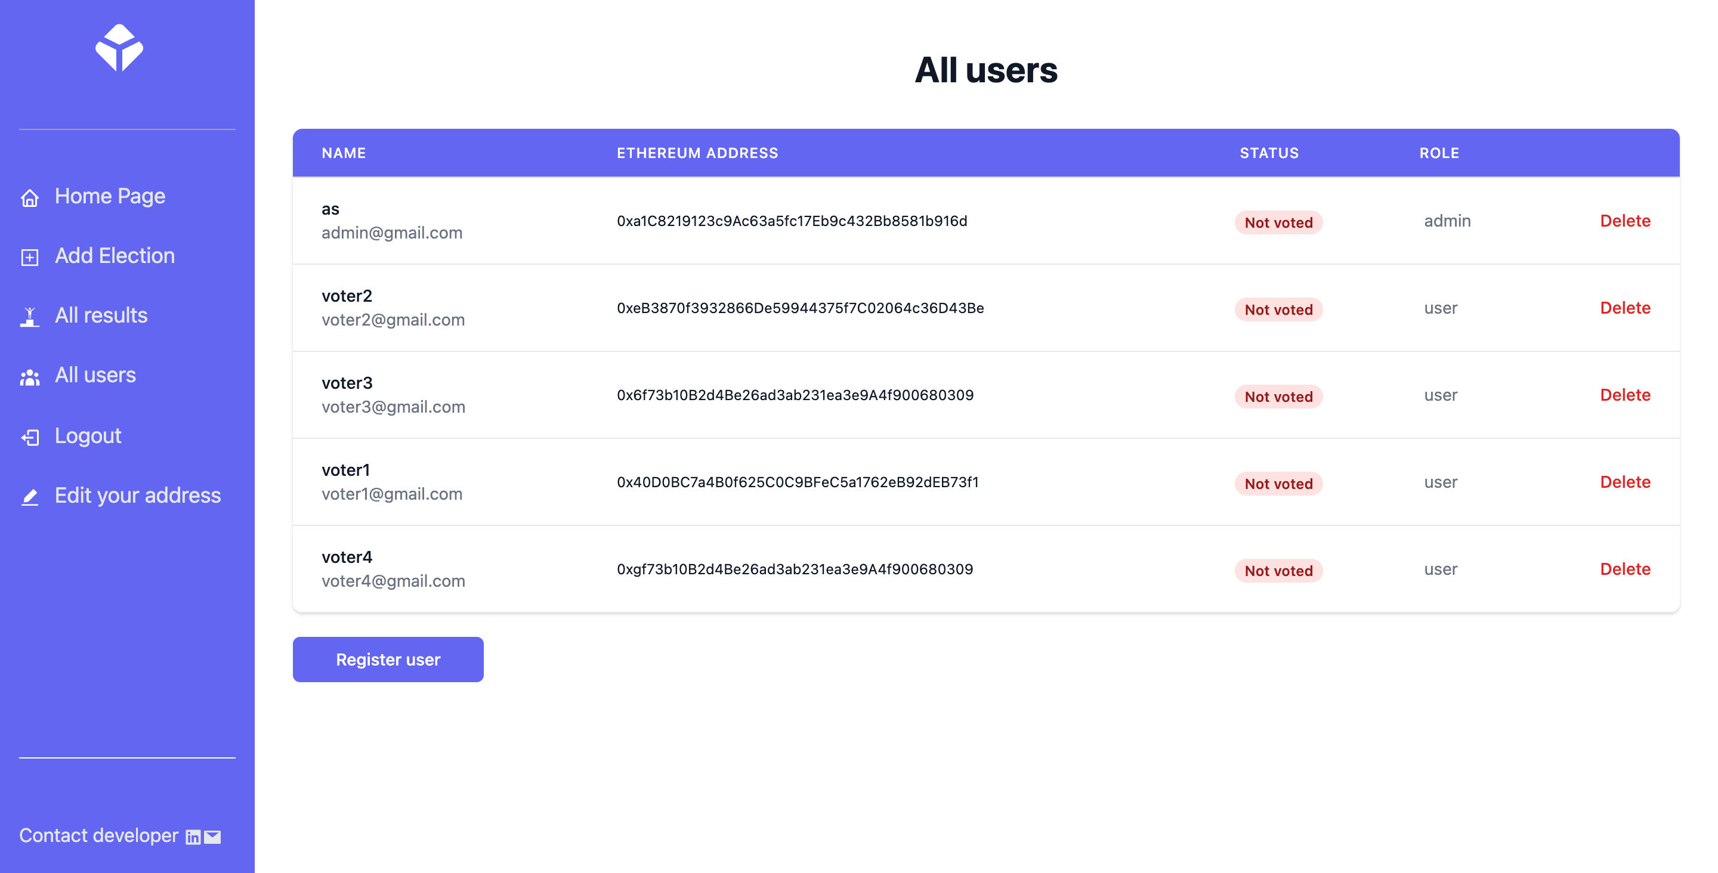
Task: Click the Not voted status of admin user
Action: click(1278, 222)
